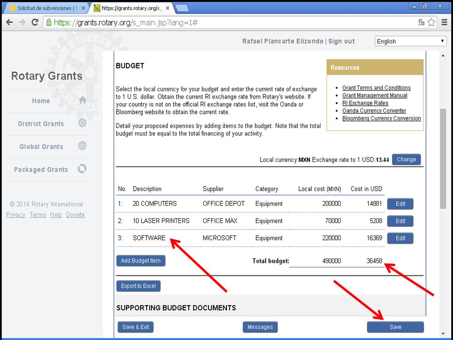The image size is (453, 340).
Task: Select the grants.rotary.org tab
Action: [x=132, y=8]
